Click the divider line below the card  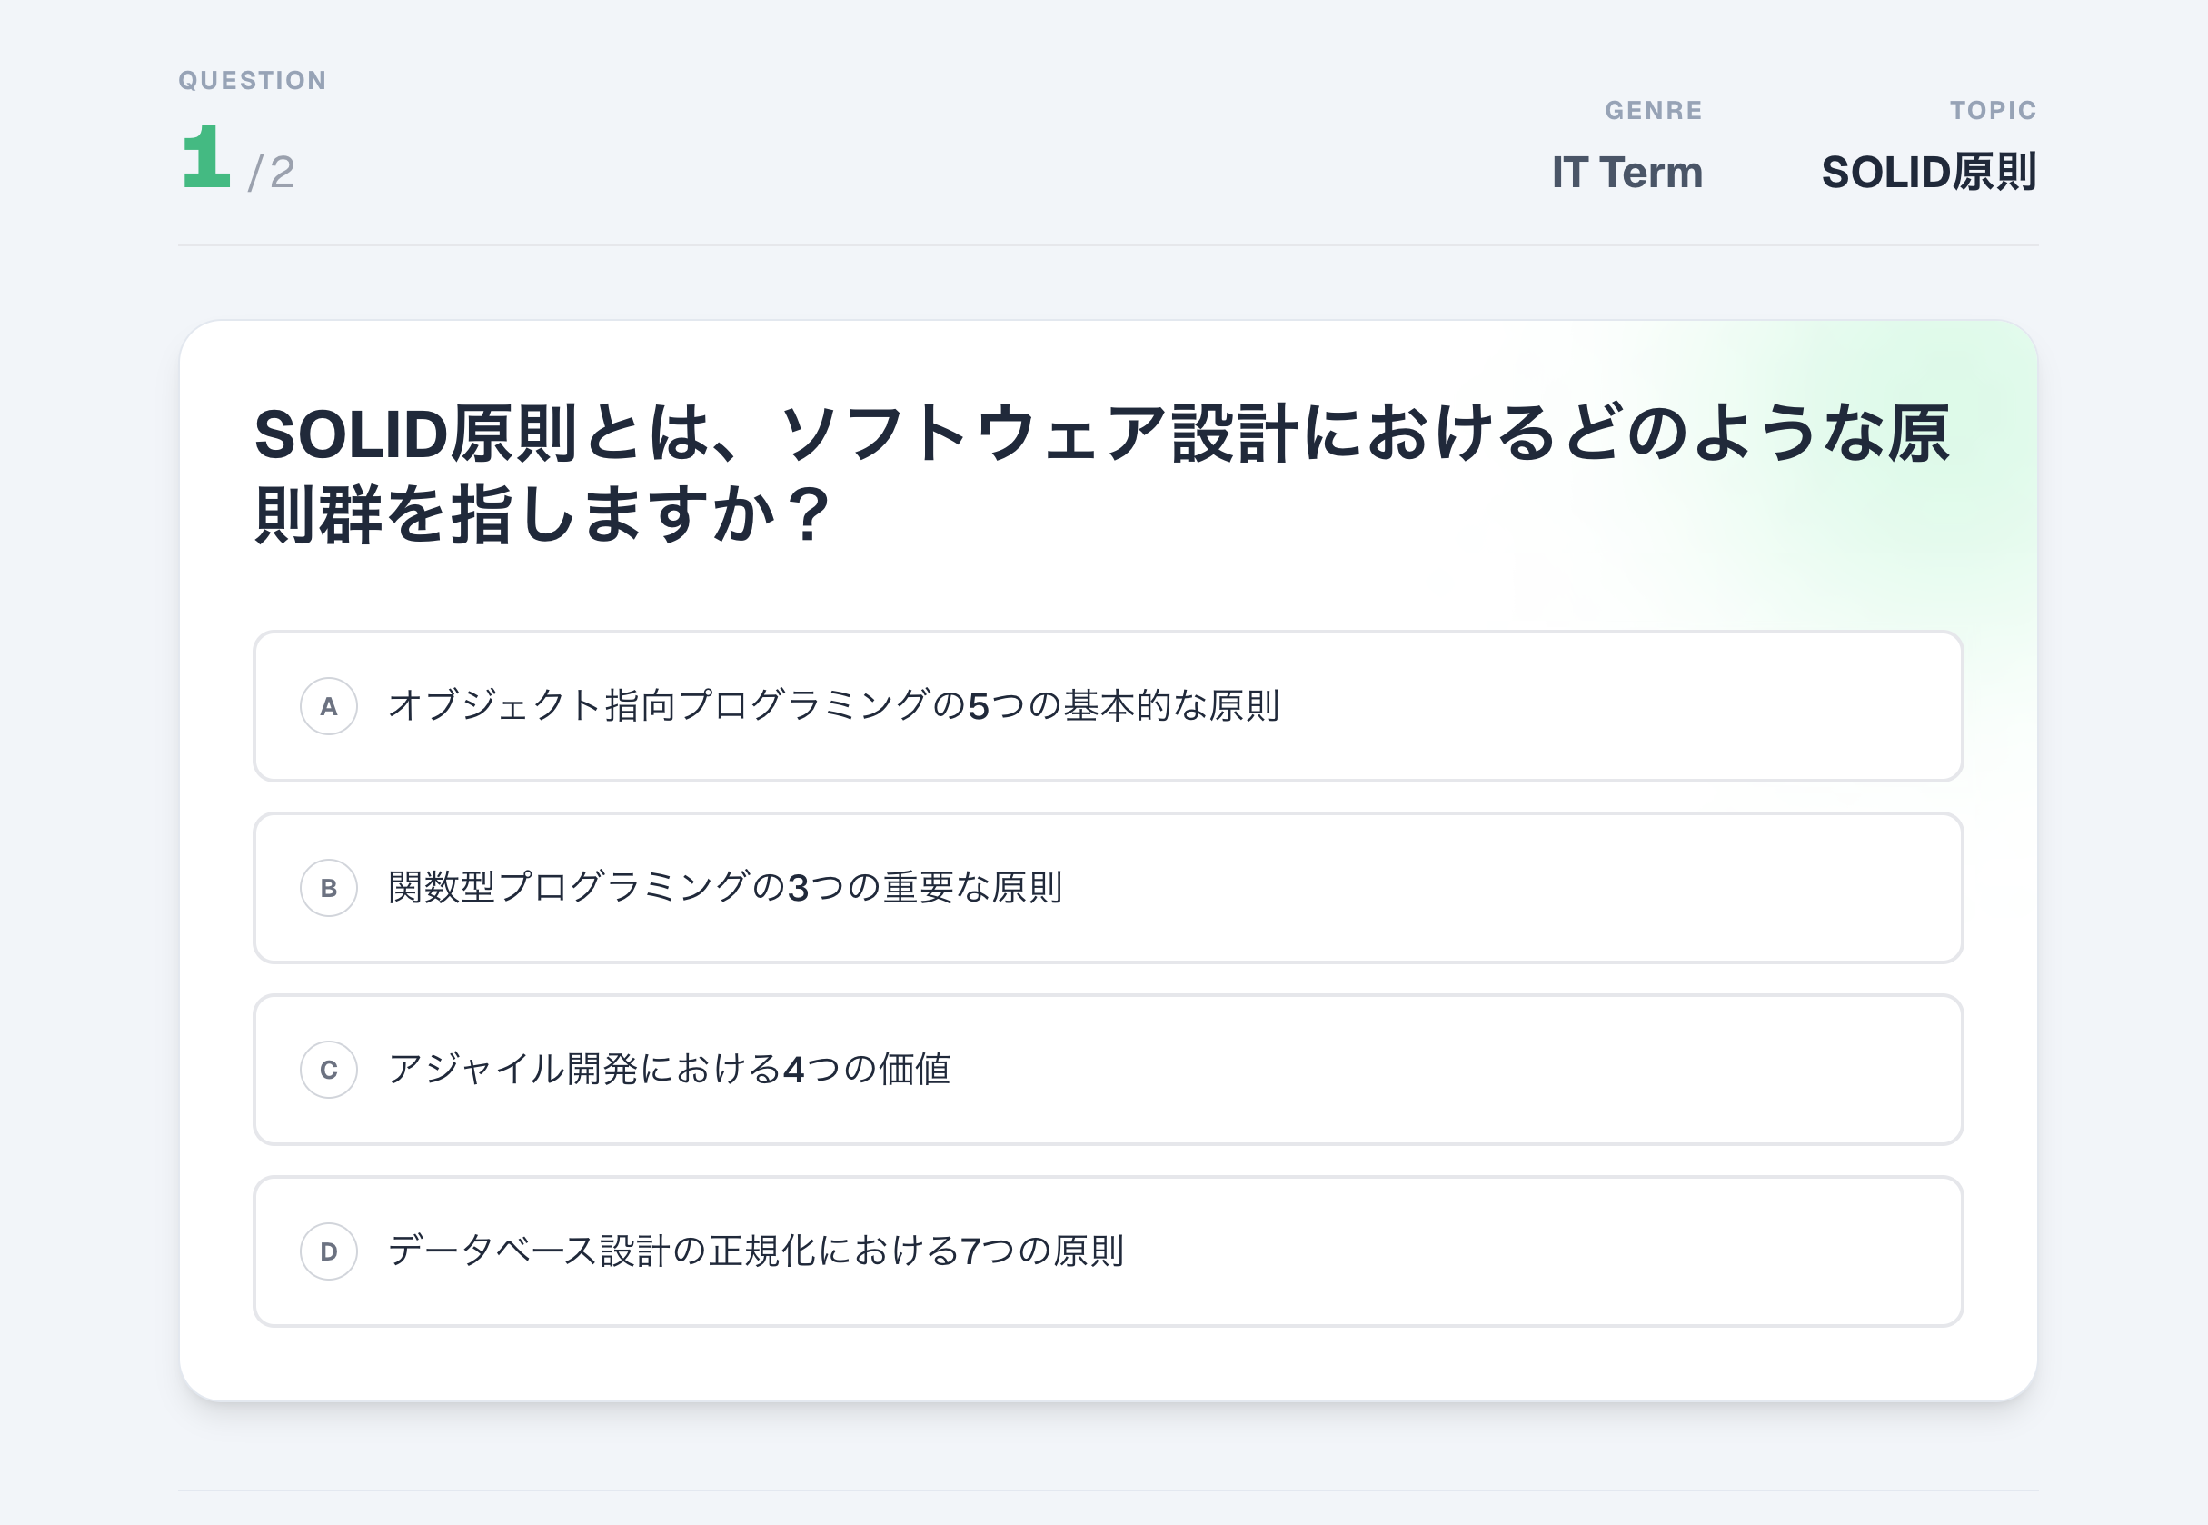tap(1108, 1490)
